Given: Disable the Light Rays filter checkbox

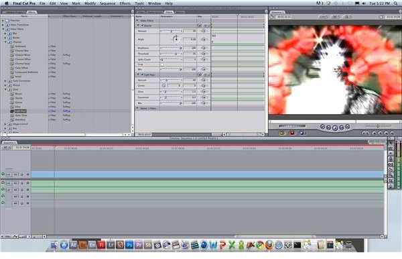Looking at the screenshot, I should pyautogui.click(x=142, y=74).
